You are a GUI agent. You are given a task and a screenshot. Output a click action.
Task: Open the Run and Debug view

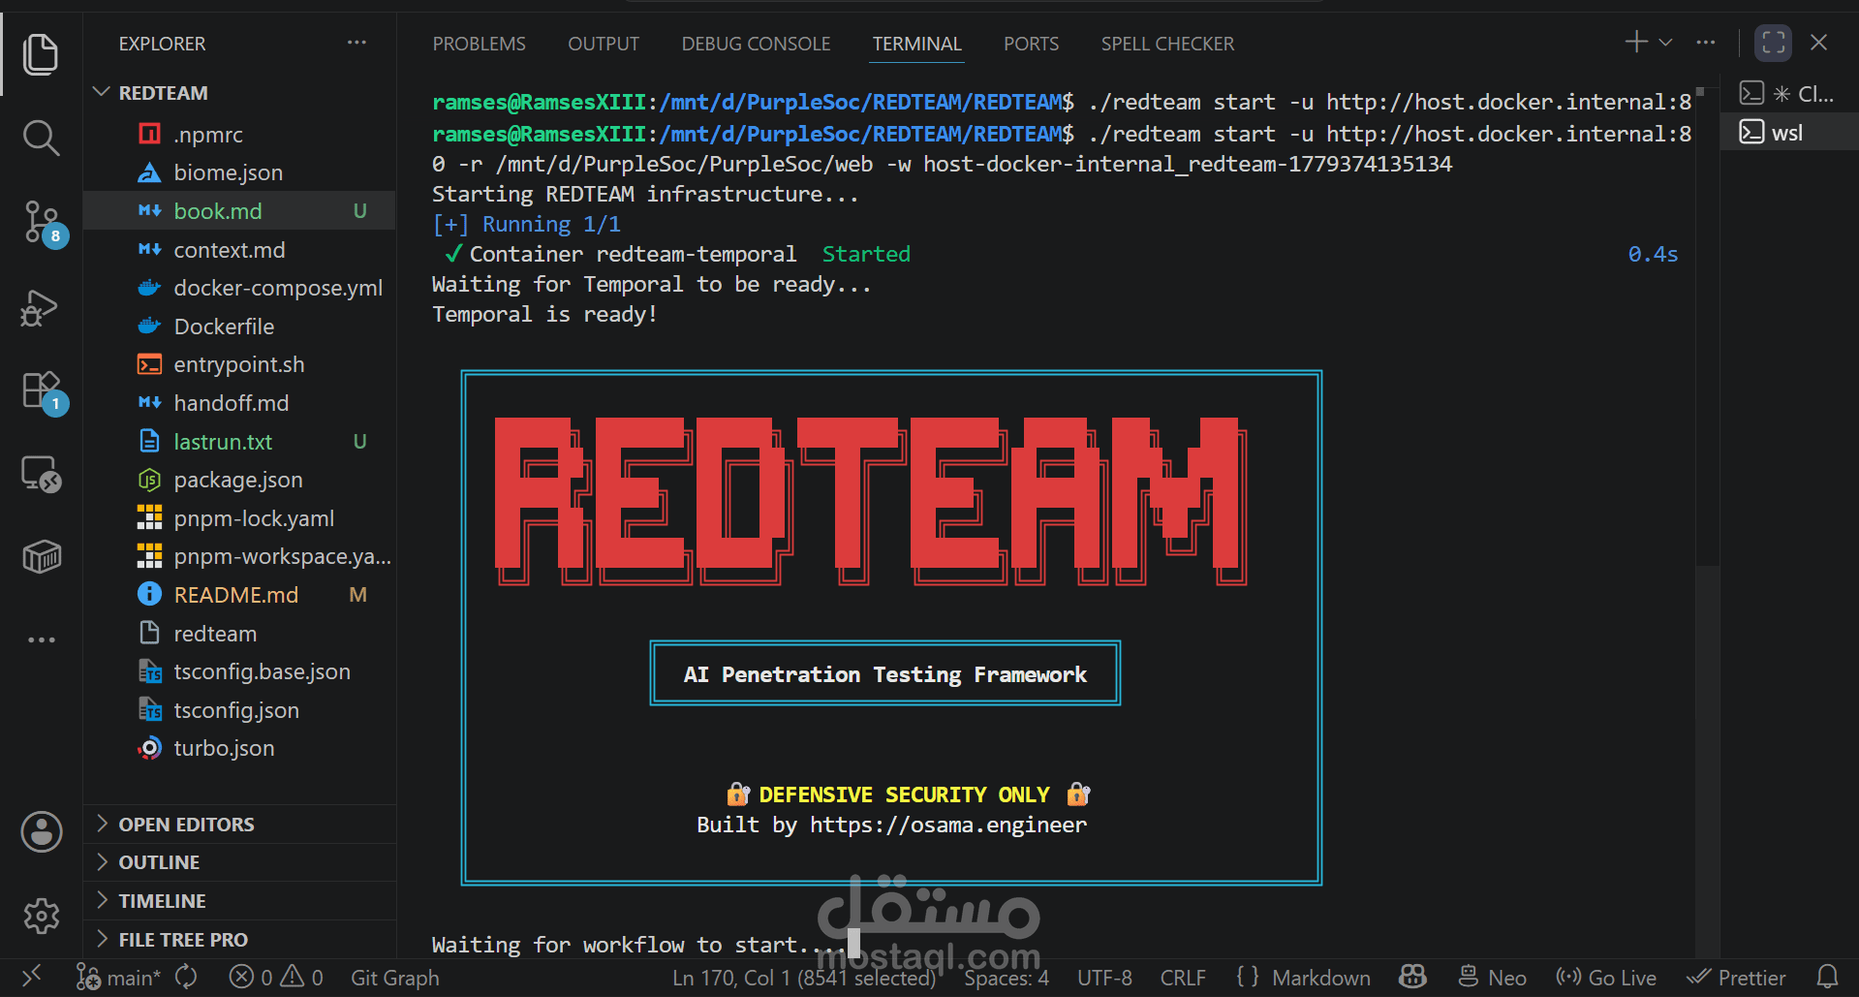[x=41, y=308]
